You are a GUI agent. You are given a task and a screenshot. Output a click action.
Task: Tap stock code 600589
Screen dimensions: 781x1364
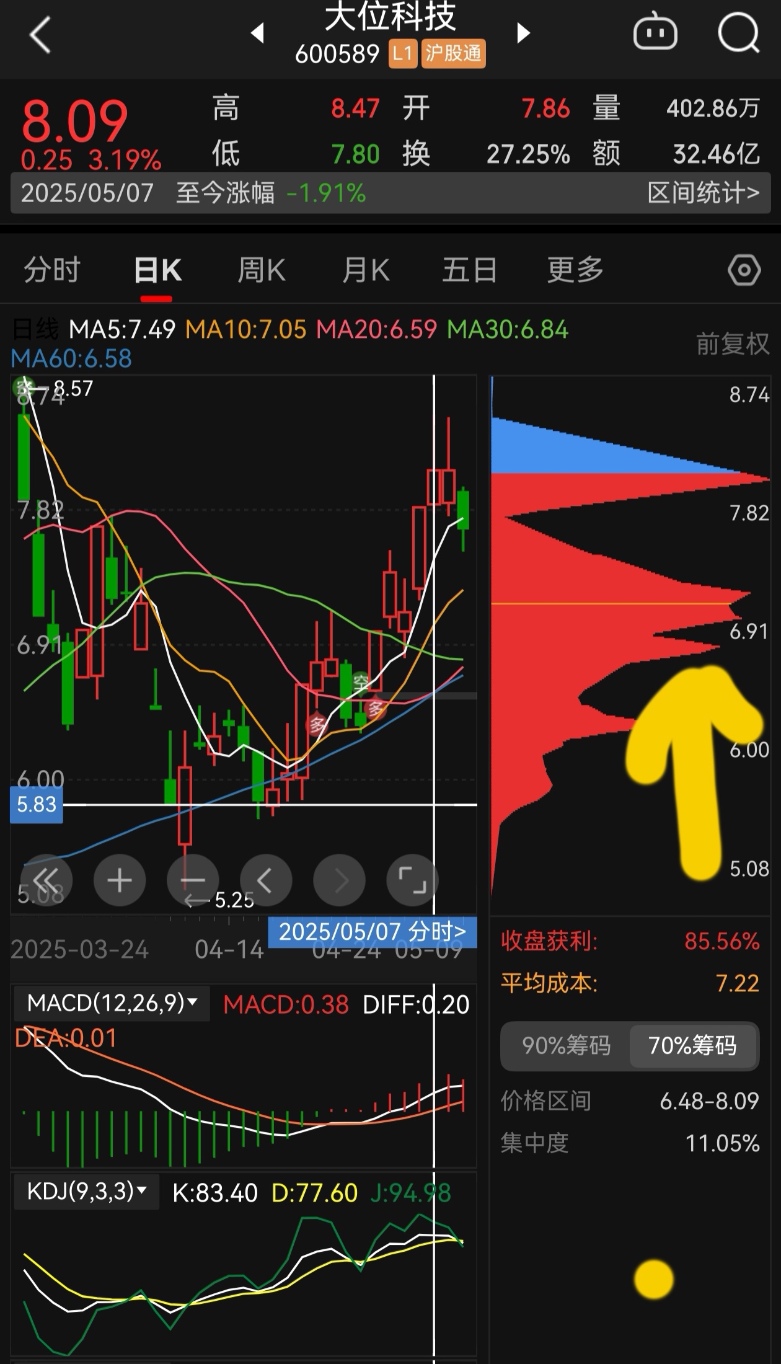337,54
